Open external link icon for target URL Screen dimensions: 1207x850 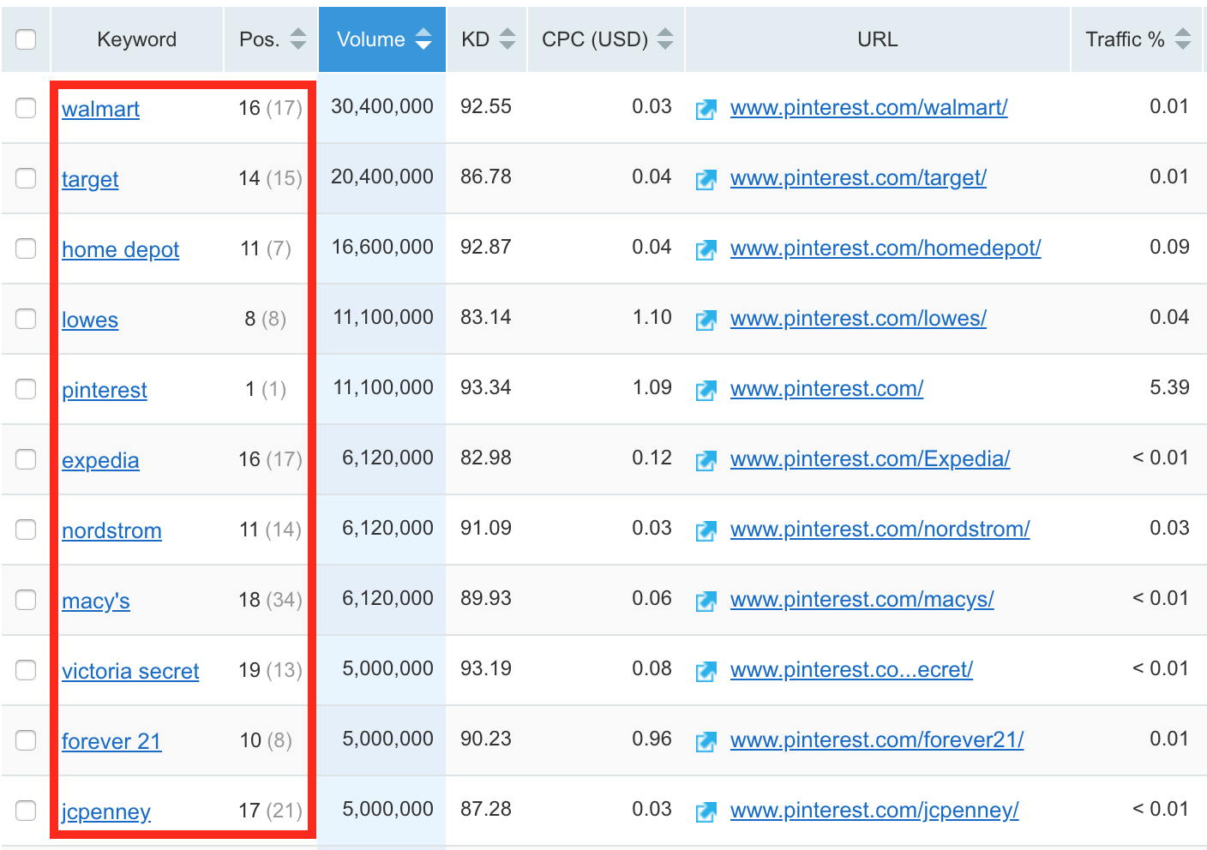click(x=706, y=180)
